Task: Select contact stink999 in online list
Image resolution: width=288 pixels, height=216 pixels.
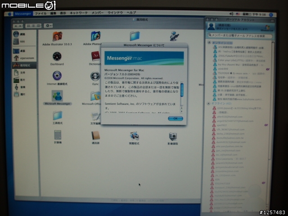Action: 223,69
